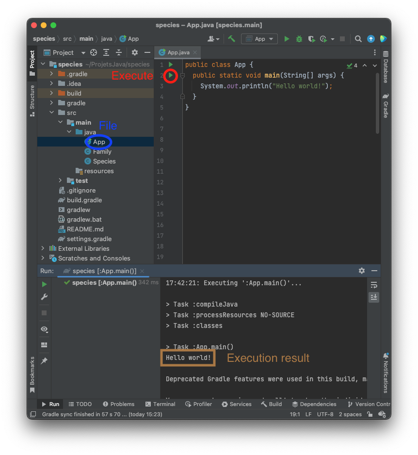Viewport: 418px width, 455px height.
Task: Toggle scroll to end in console
Action: [x=374, y=297]
